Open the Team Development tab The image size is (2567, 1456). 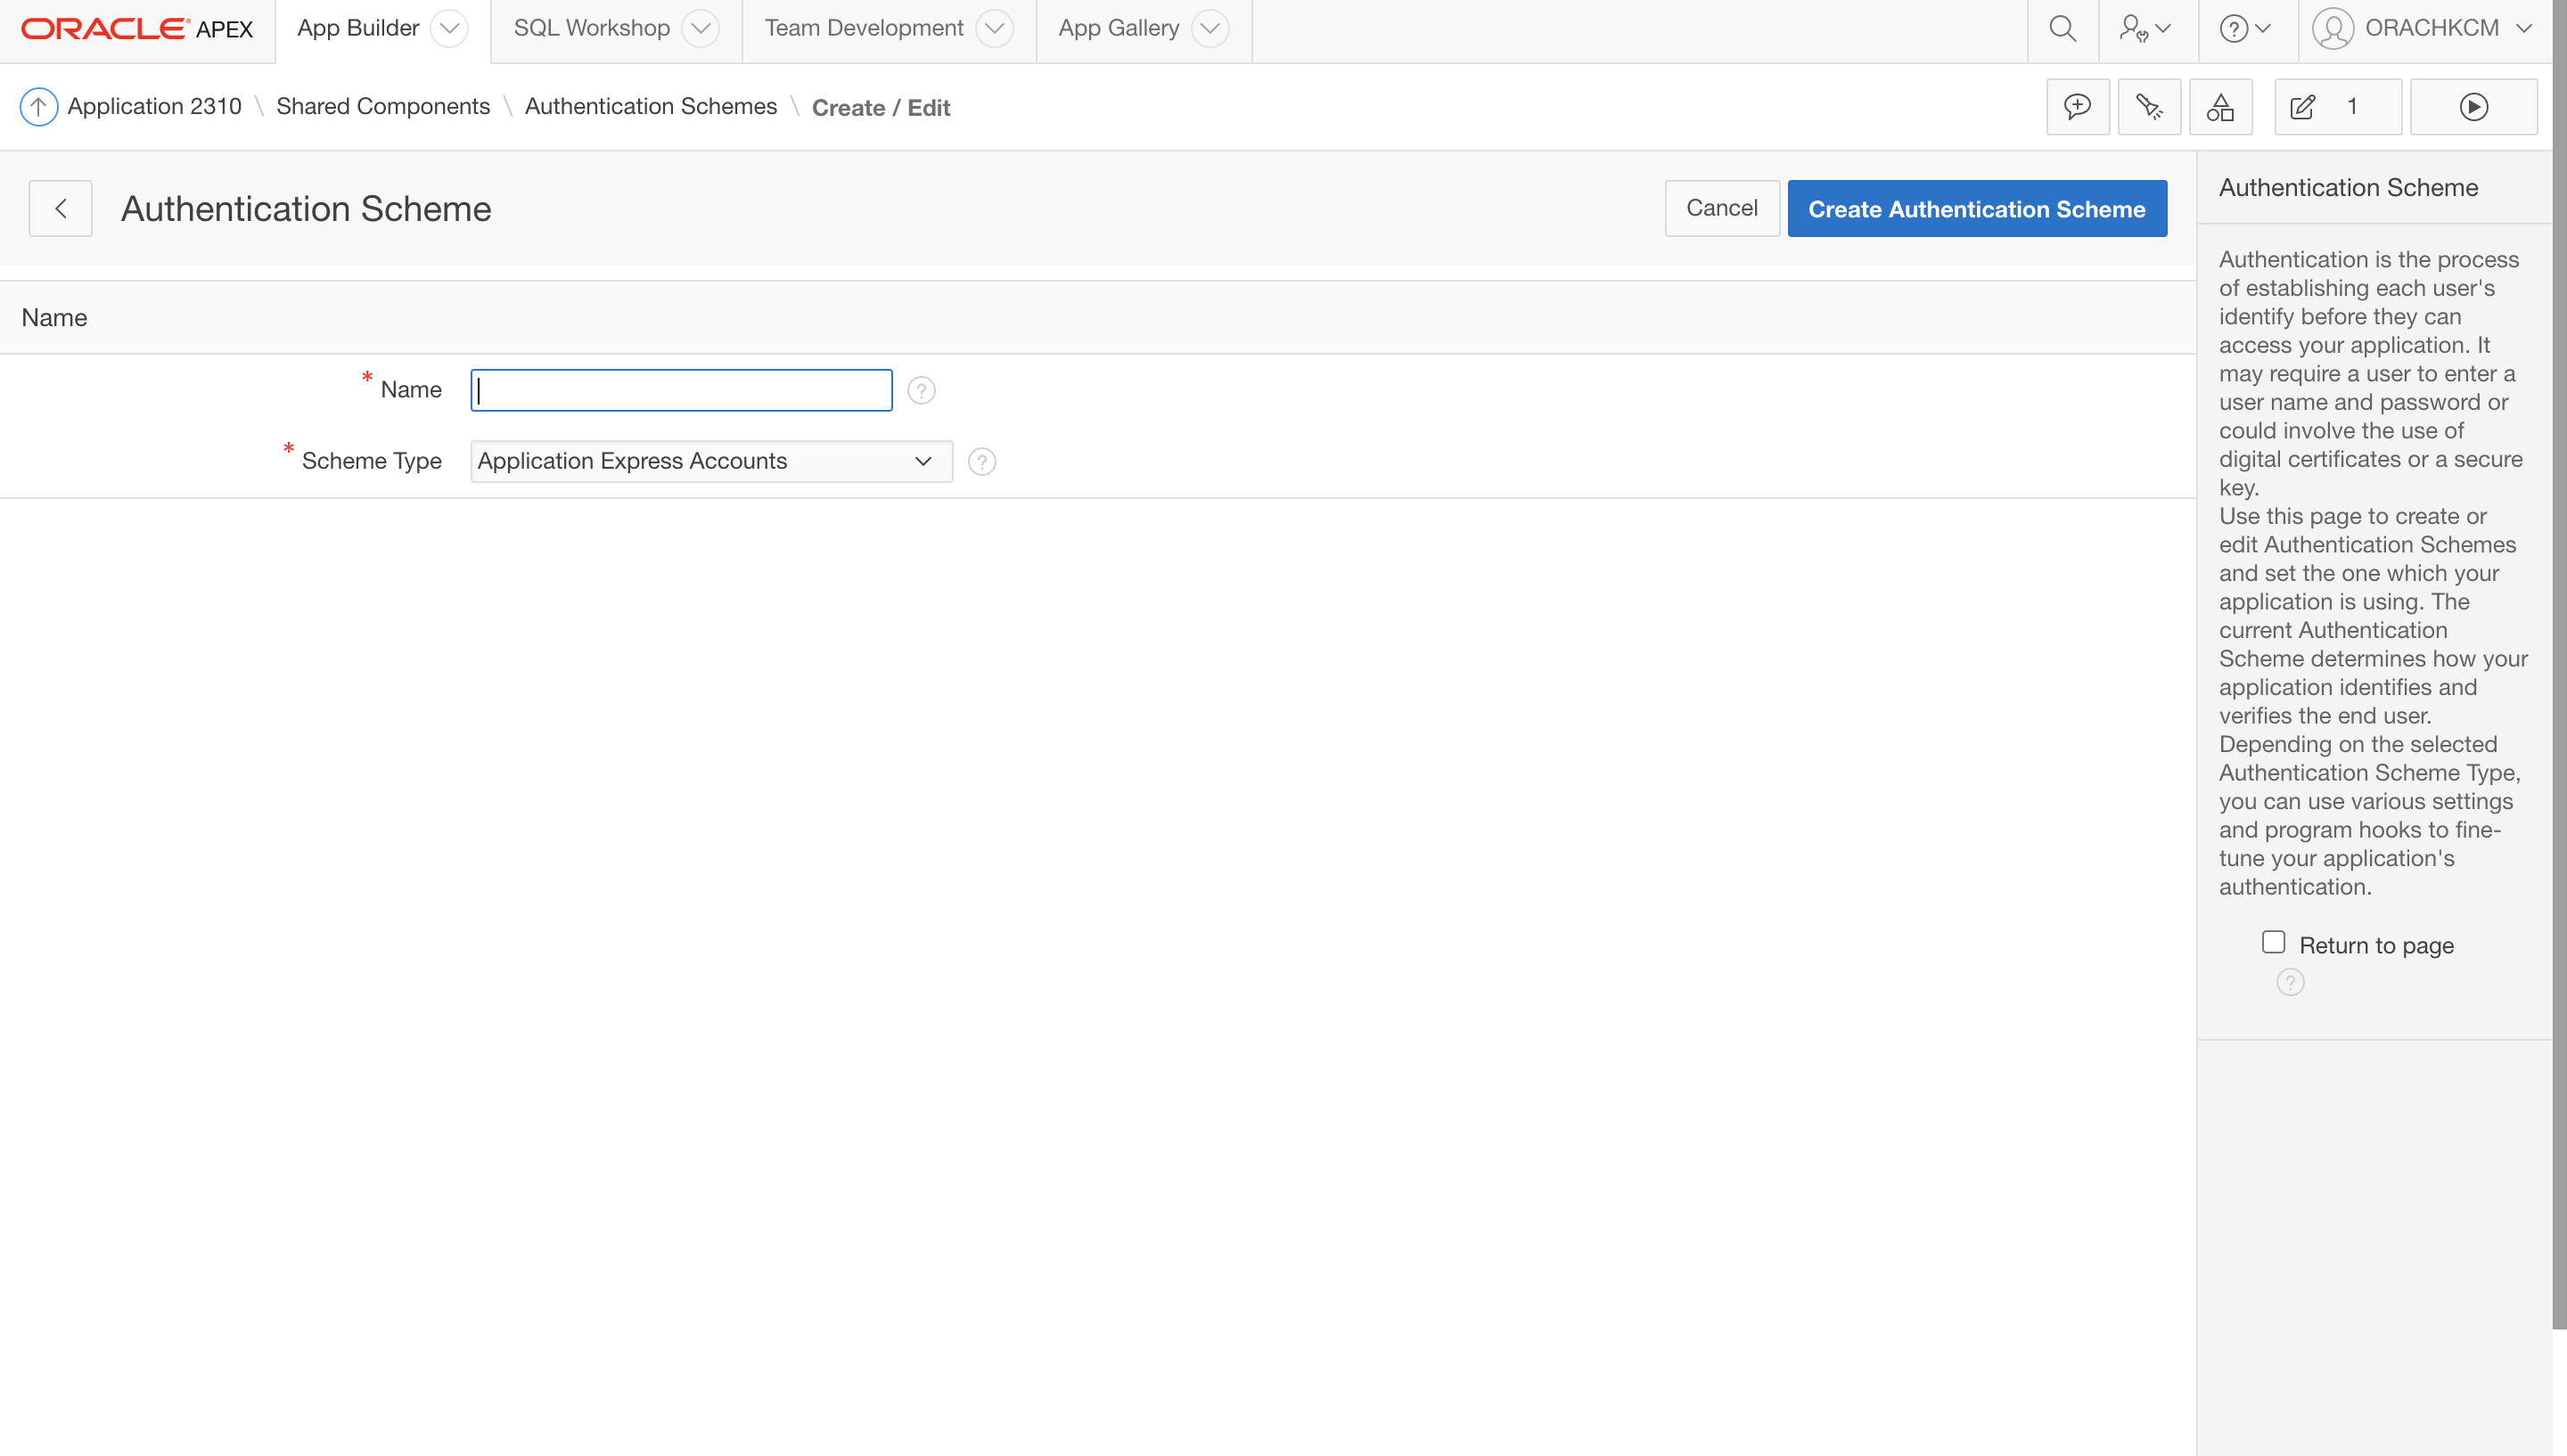(x=863, y=28)
